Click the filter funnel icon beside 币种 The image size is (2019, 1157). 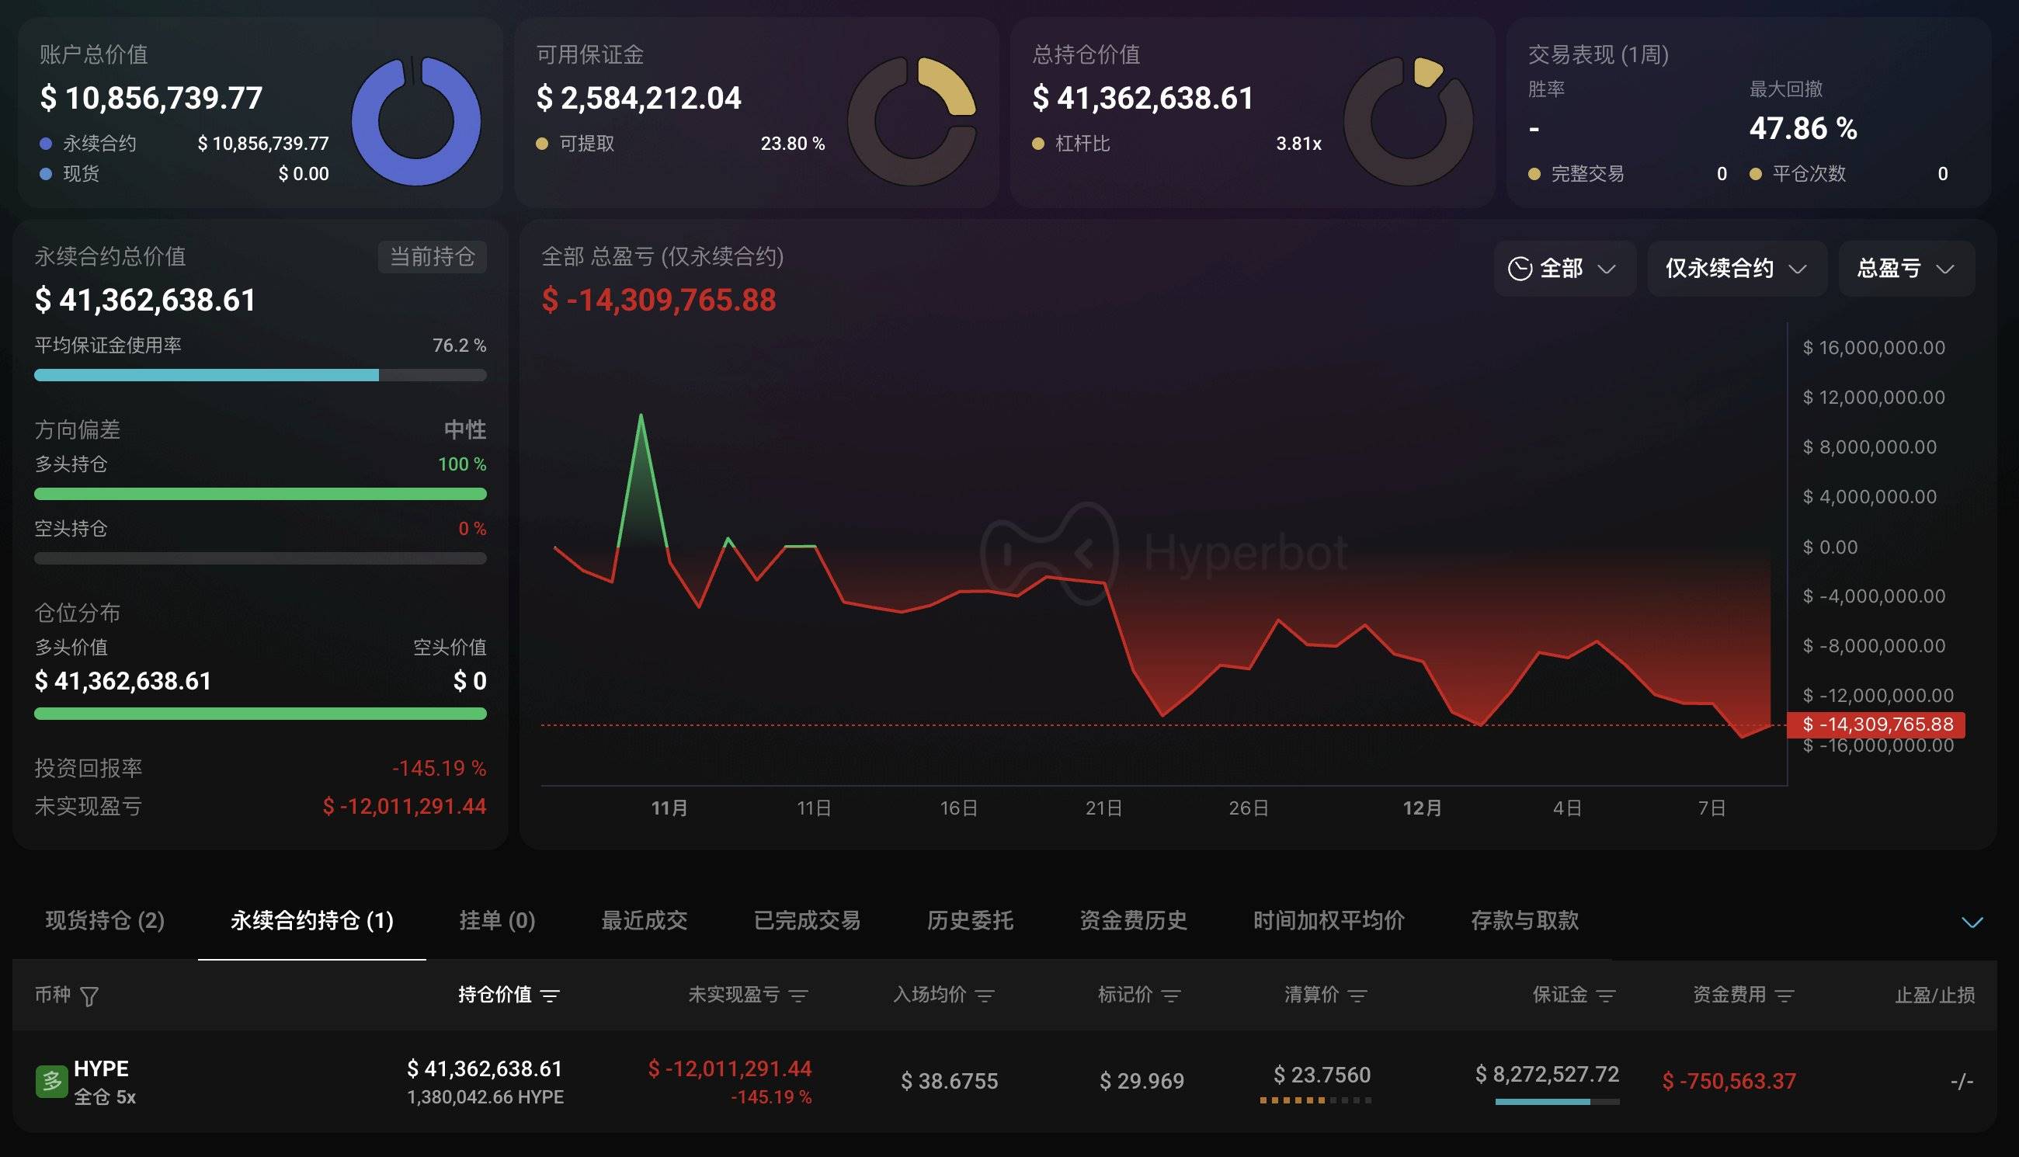click(x=90, y=995)
